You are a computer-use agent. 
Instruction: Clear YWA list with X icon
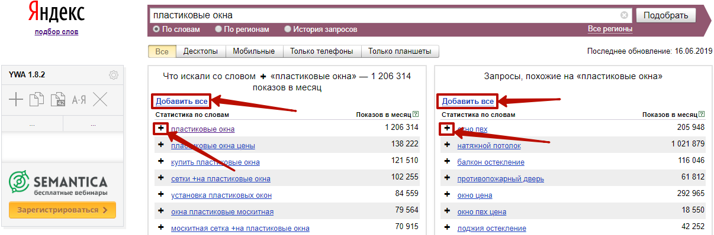tap(100, 100)
